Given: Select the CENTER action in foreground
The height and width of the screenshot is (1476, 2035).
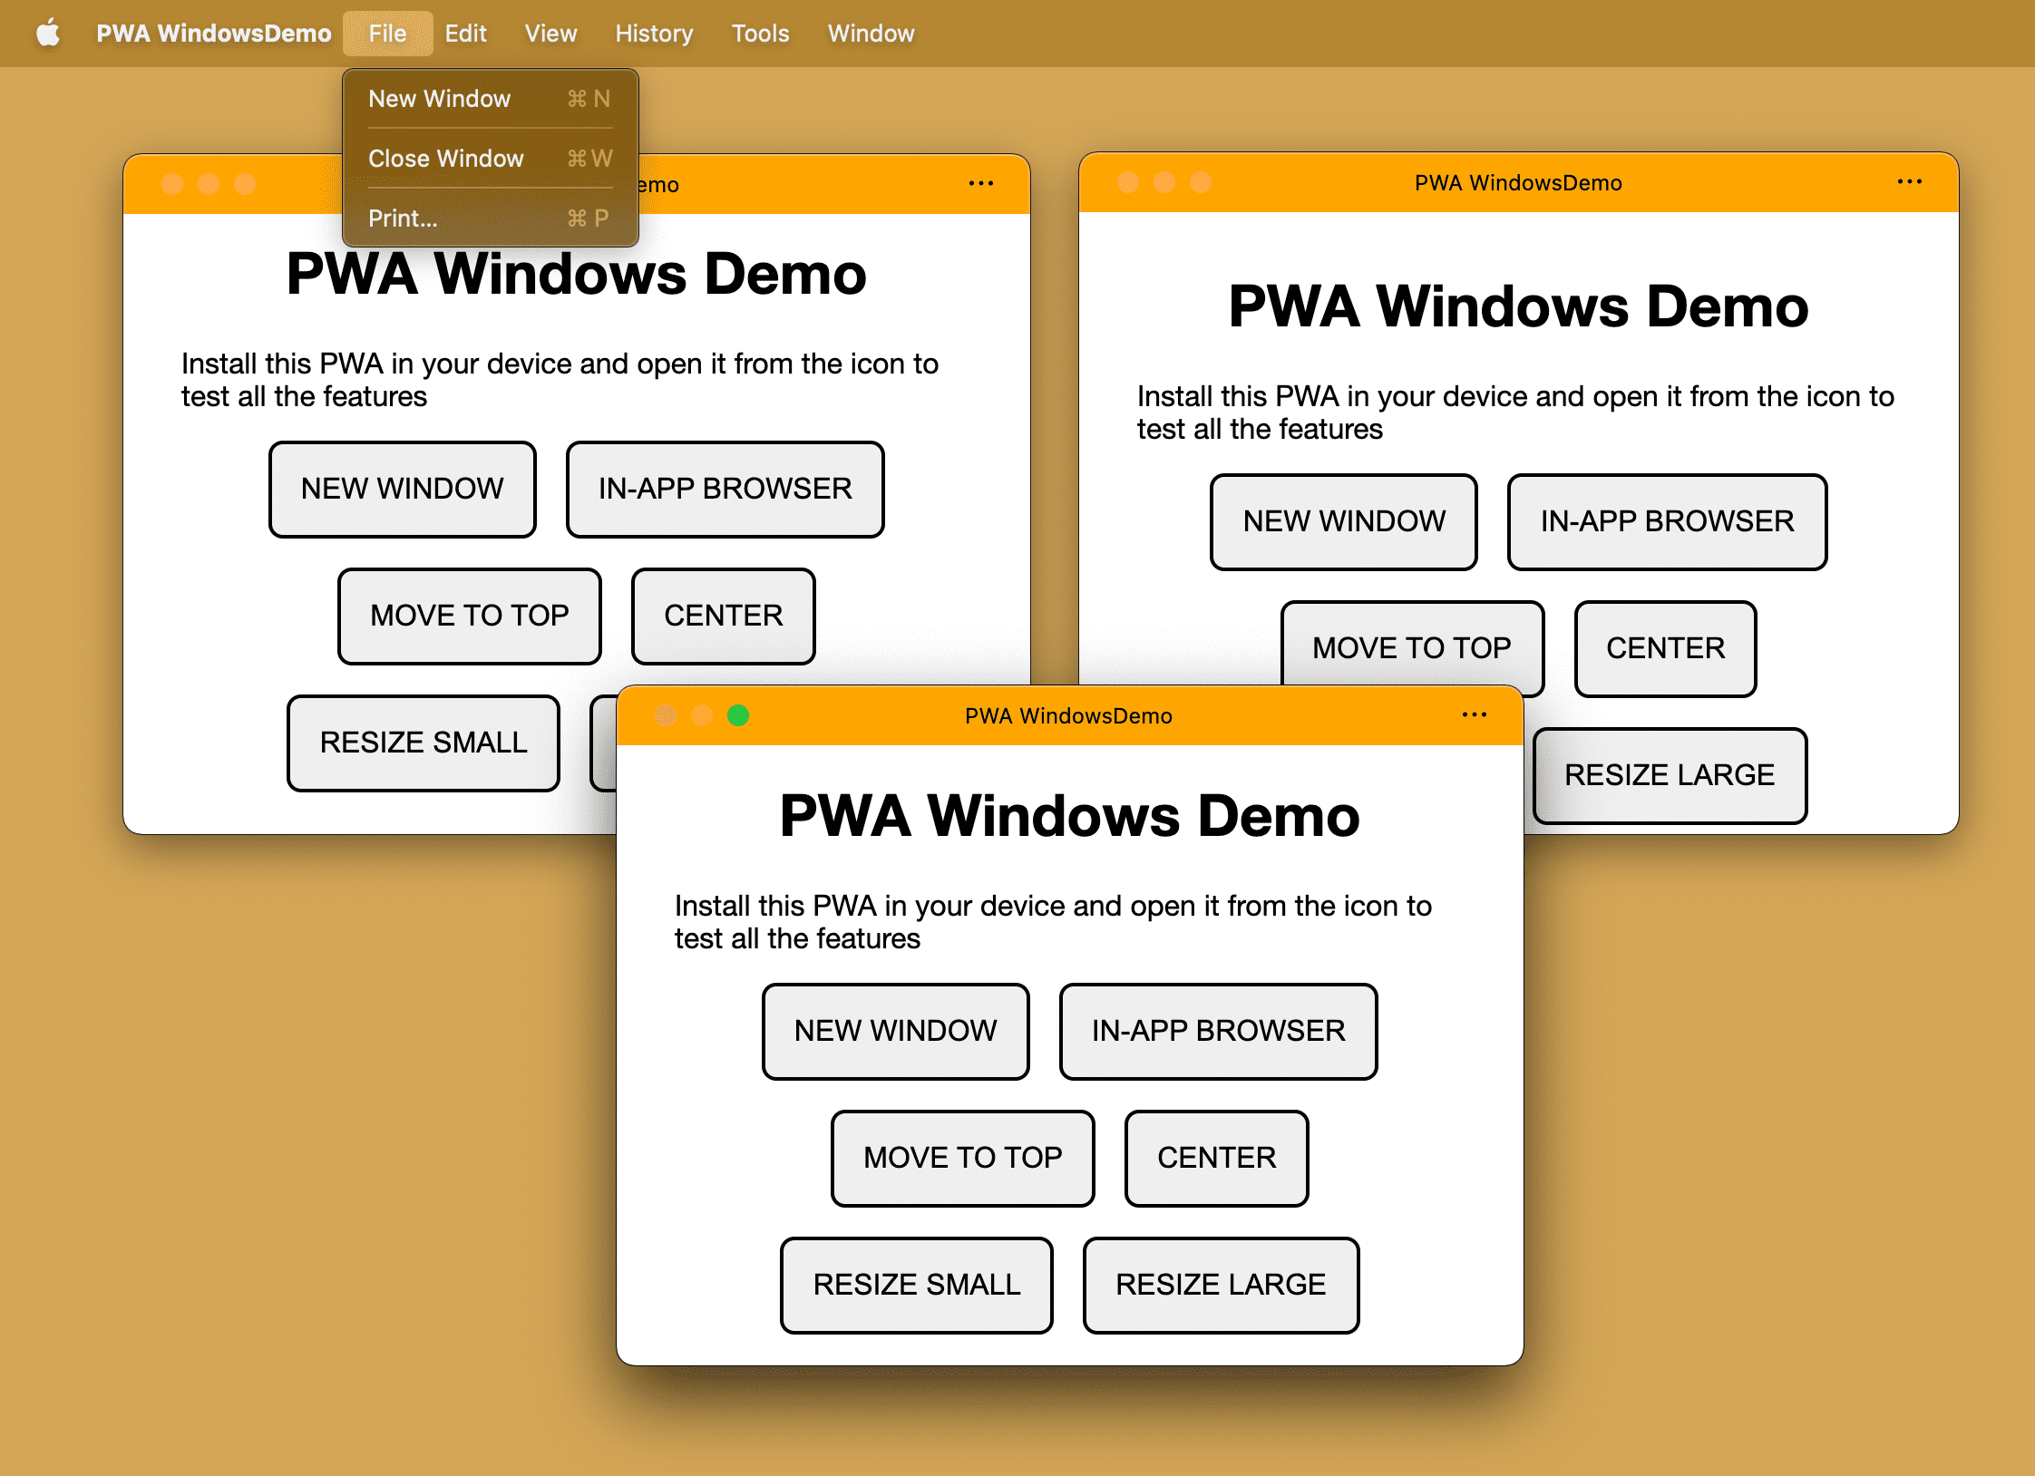Looking at the screenshot, I should tap(1217, 1155).
